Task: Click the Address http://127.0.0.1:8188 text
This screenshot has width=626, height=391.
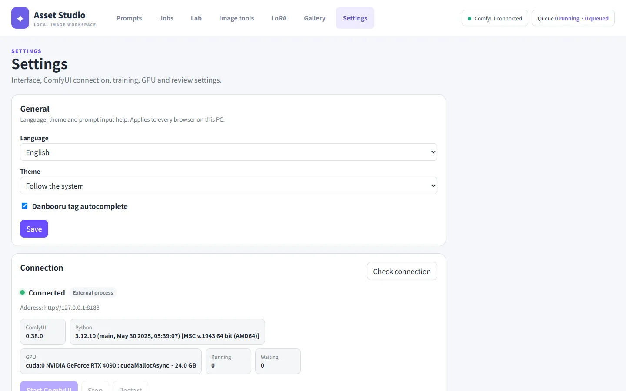Action: [x=60, y=308]
